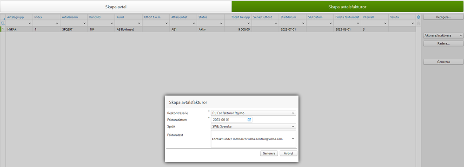
Task: Expand the Fakturatext dropdown arrow
Action: click(293, 139)
